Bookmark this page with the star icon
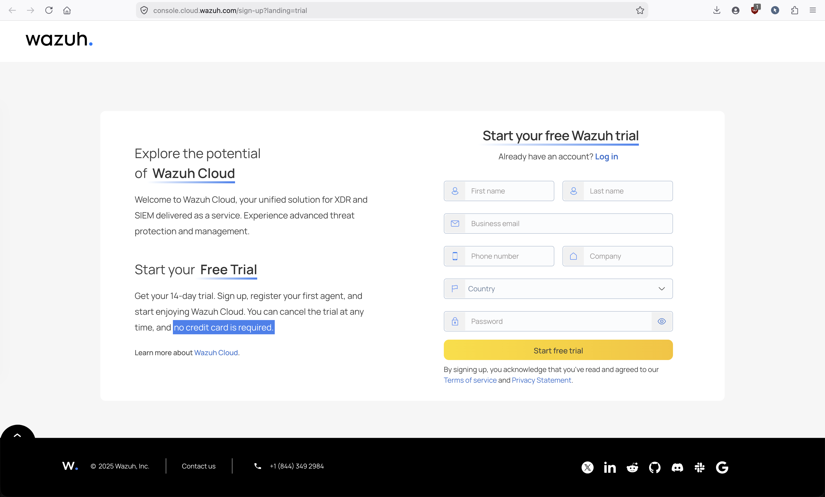Screen dimensions: 825x497 [640, 10]
